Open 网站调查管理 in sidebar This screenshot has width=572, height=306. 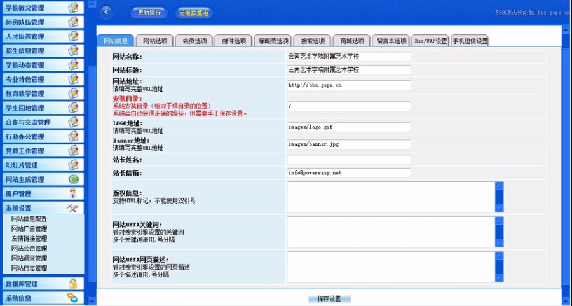point(29,258)
